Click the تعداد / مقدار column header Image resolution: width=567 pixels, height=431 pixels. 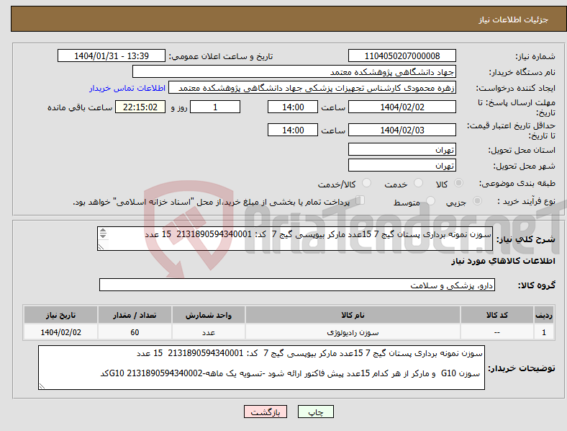(x=135, y=315)
